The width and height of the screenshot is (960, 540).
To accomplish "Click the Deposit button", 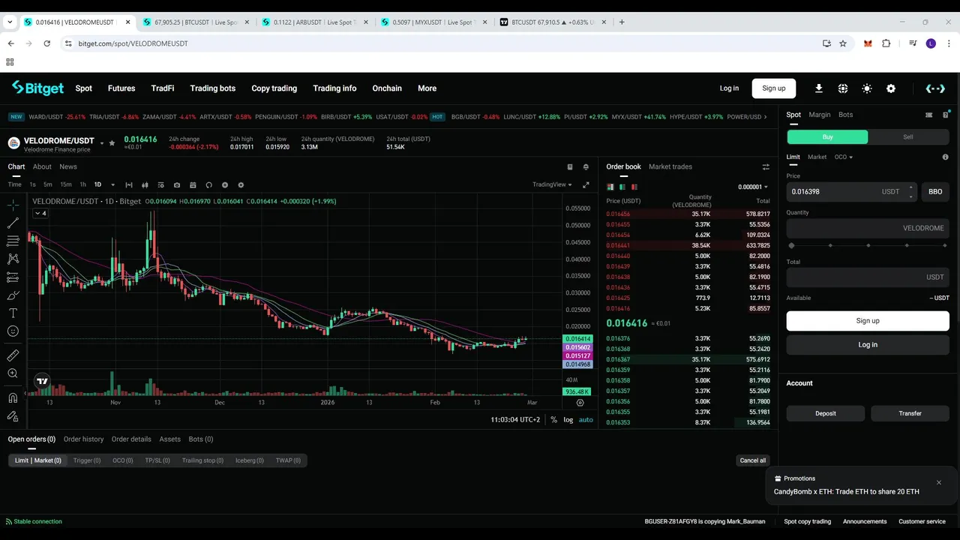I will click(x=826, y=413).
